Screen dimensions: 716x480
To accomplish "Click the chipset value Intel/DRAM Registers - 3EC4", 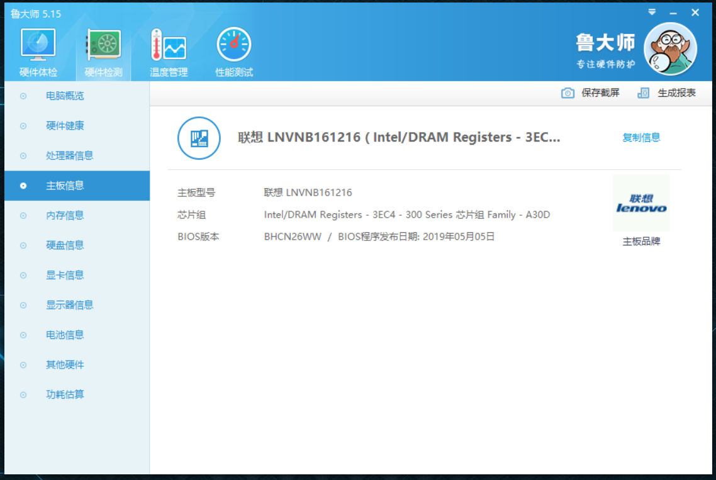I will coord(407,215).
